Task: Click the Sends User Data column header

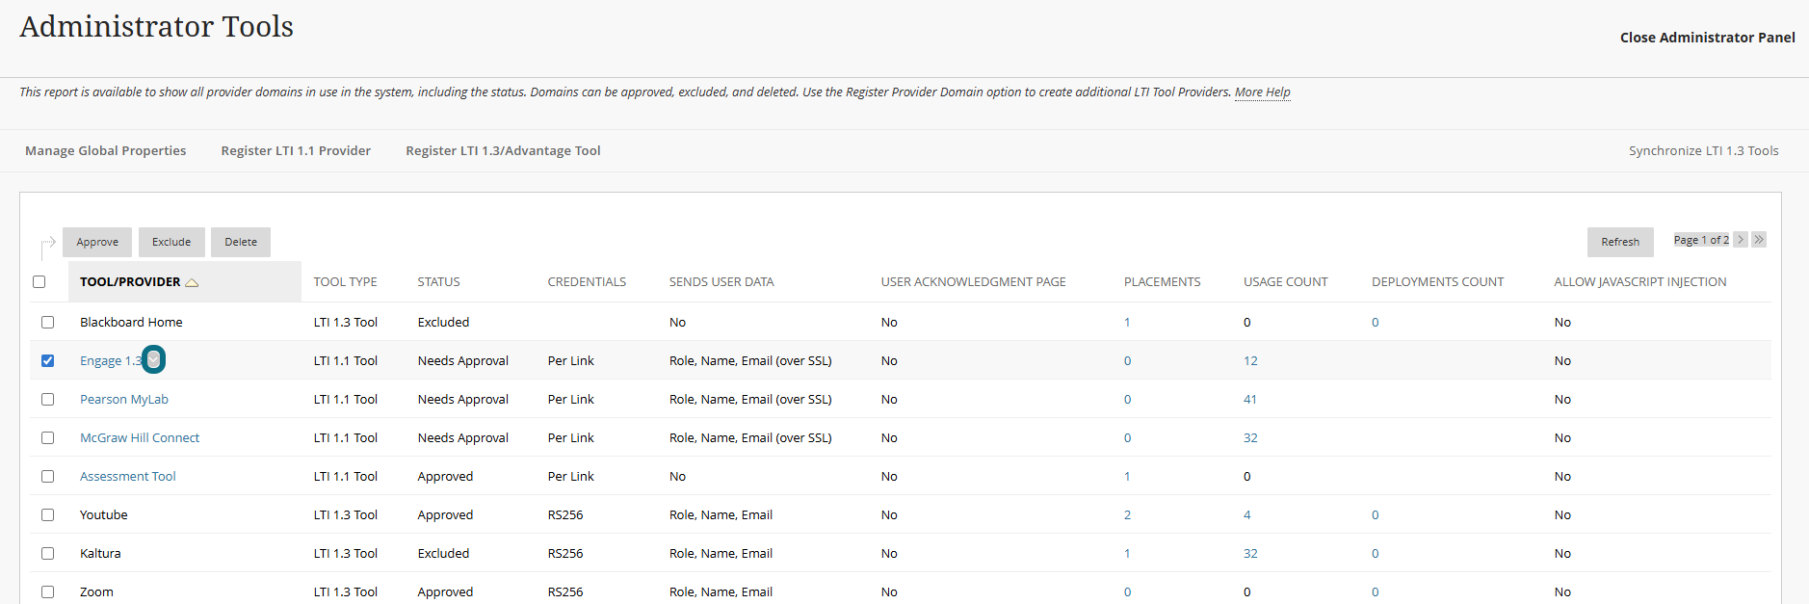Action: (721, 282)
